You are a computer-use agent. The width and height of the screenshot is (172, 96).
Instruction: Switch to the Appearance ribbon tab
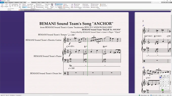34,3
